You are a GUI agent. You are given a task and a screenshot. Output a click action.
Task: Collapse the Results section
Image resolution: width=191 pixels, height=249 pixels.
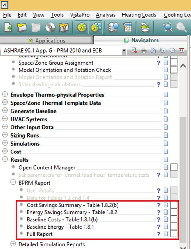click(x=5, y=159)
